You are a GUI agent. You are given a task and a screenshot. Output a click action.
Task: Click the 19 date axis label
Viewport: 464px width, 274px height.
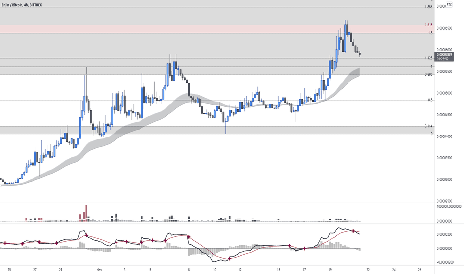point(330,270)
